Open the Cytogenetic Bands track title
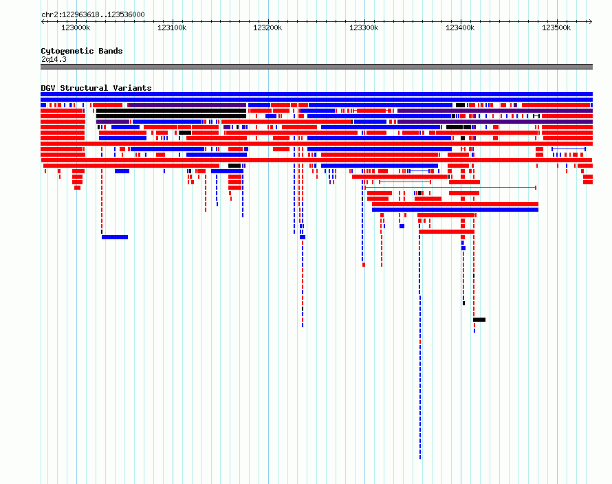612x484 pixels. coord(82,51)
